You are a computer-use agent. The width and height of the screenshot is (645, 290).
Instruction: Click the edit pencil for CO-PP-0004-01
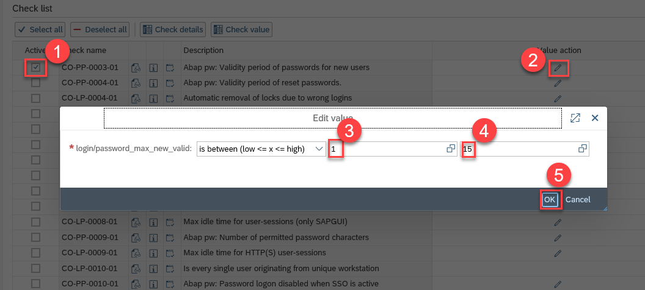[x=557, y=83]
